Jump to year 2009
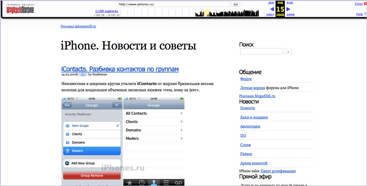367x186 pixels. pyautogui.click(x=291, y=15)
